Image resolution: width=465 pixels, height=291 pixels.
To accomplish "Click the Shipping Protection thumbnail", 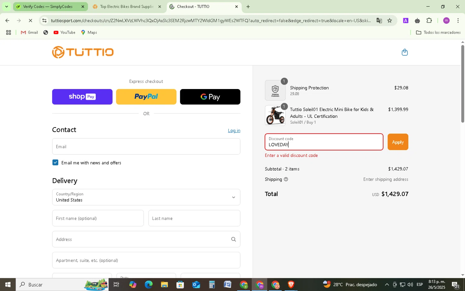I will pos(275,90).
